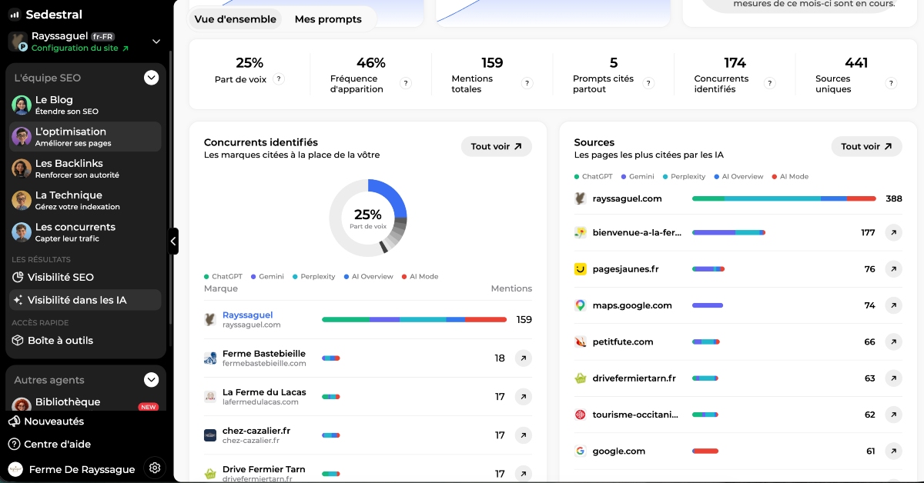The height and width of the screenshot is (483, 924).
Task: Click the help icon beside Mentions totales
Action: [527, 84]
